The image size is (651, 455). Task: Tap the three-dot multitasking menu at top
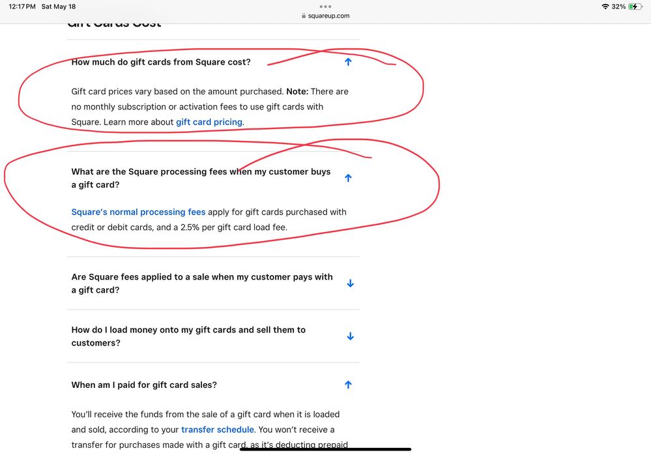pos(325,7)
